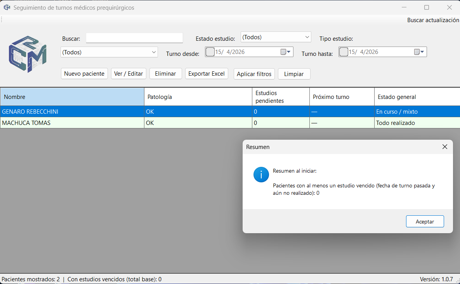Sort by the Patología column header
This screenshot has height=284, width=460.
coord(198,97)
